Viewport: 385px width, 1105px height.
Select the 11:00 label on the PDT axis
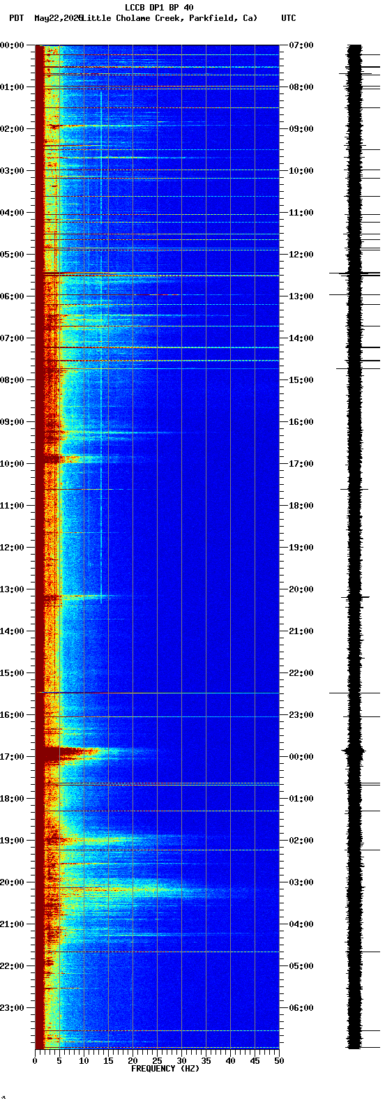coord(13,506)
